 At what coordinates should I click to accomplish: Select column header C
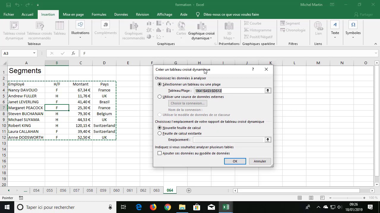pos(80,63)
